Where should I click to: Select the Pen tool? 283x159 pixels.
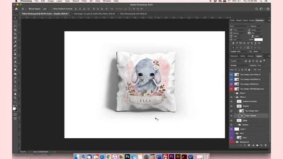(x=15, y=78)
